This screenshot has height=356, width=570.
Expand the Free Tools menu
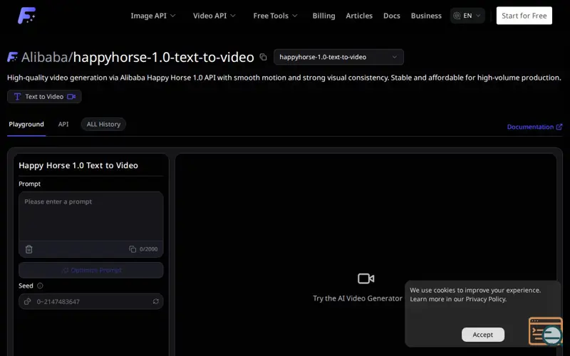tap(275, 16)
